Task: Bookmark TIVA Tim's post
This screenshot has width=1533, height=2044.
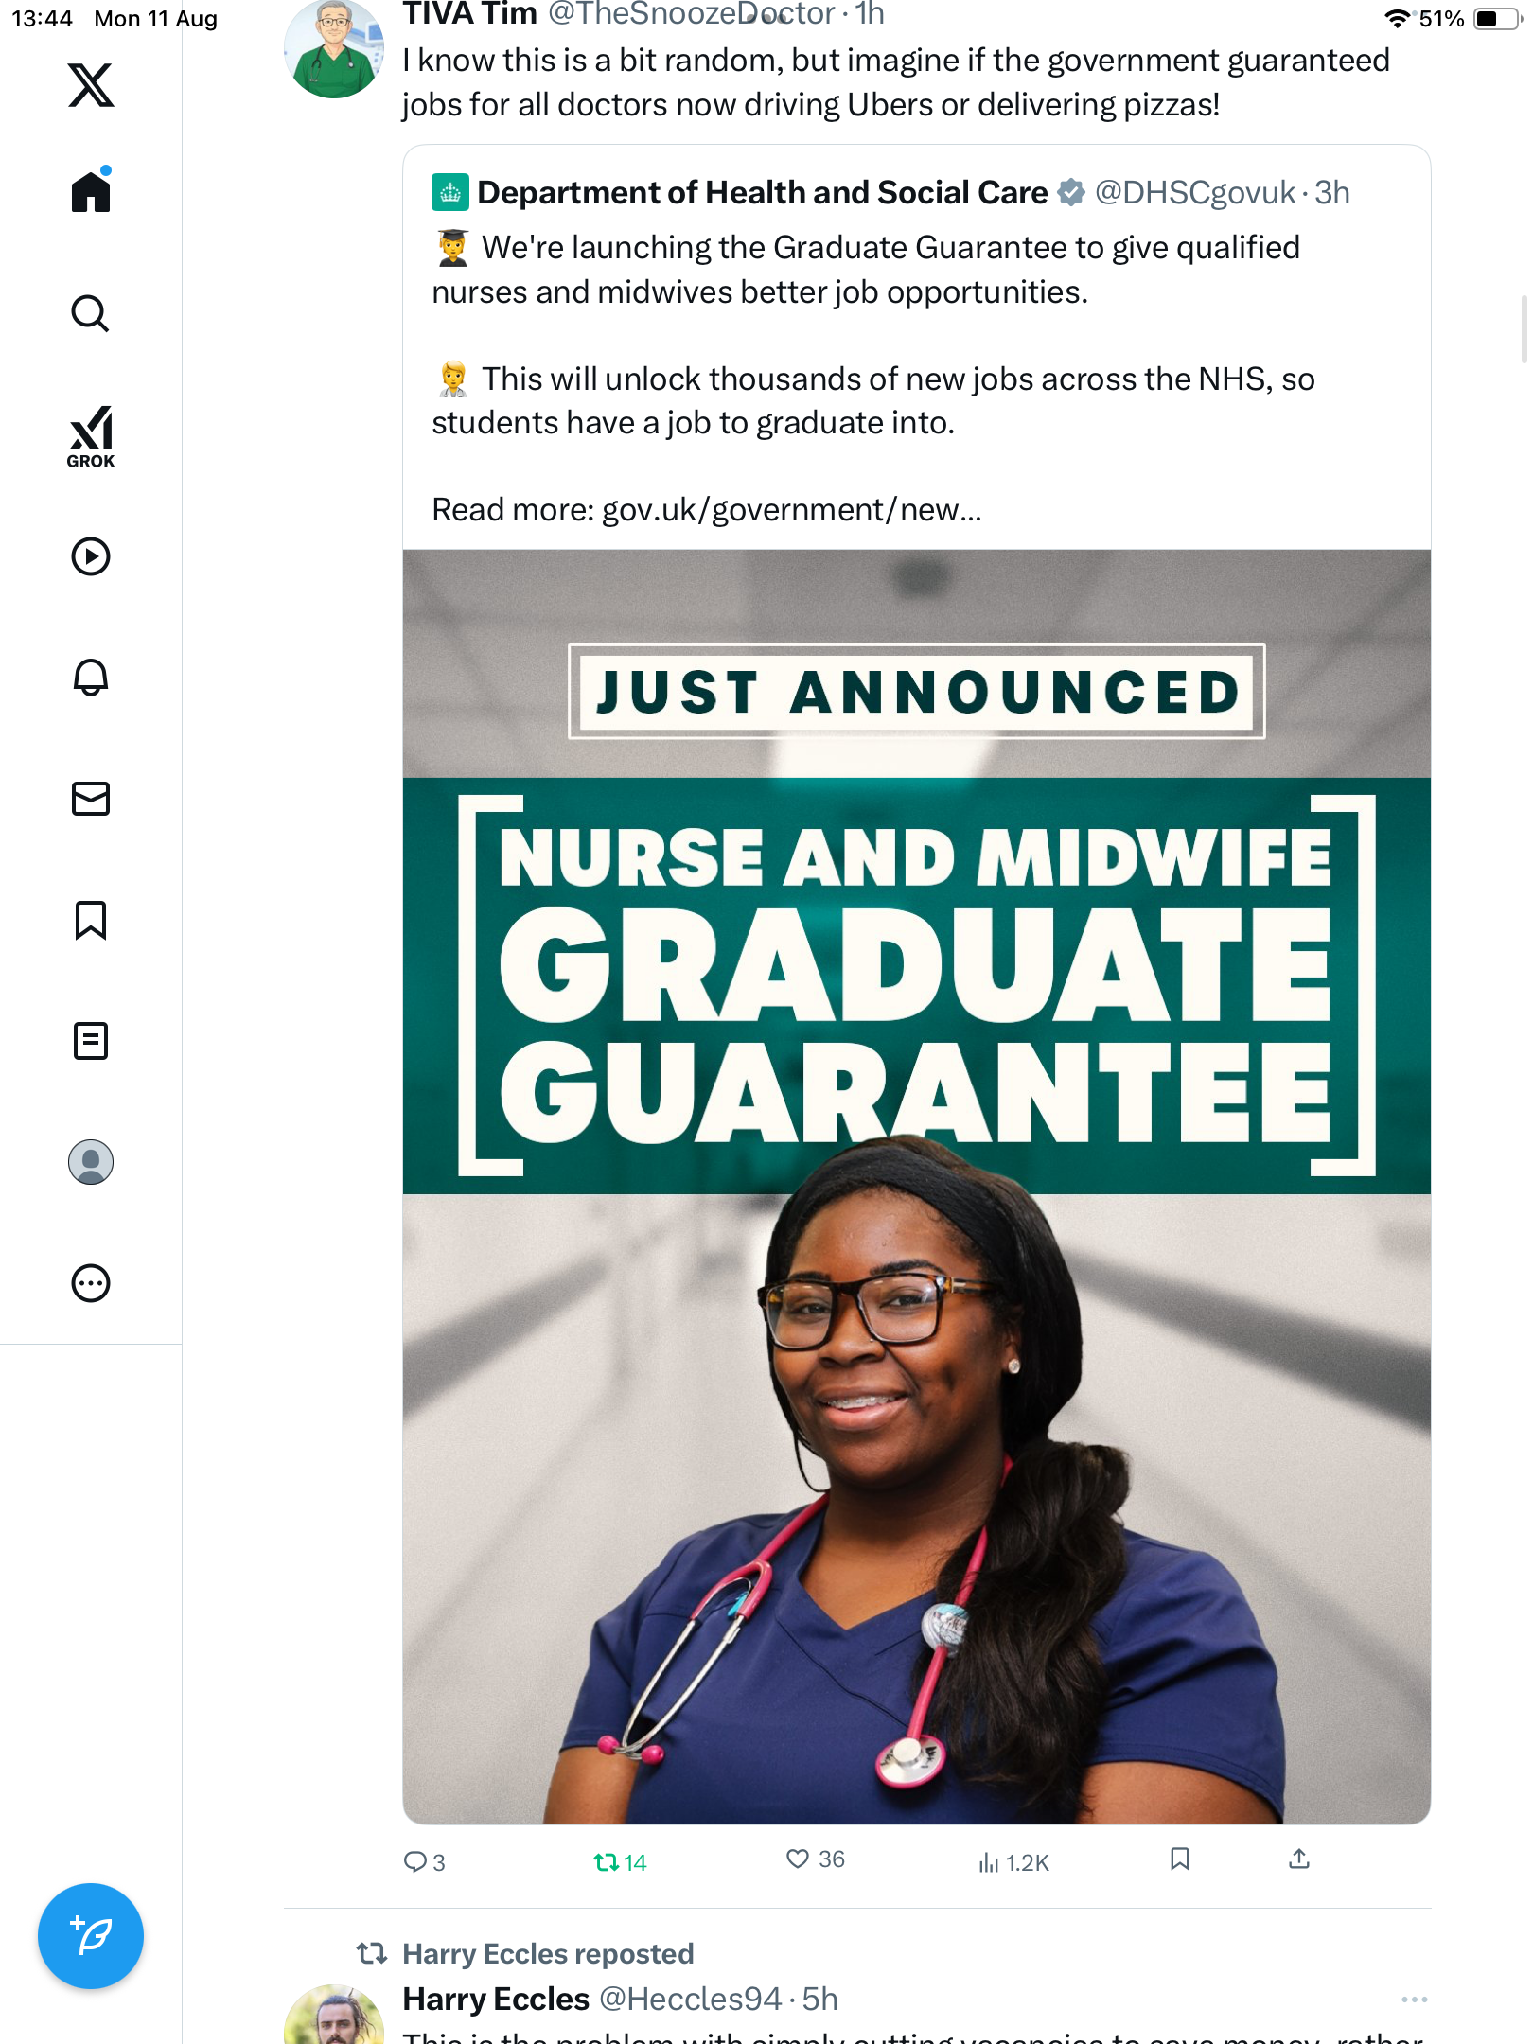Action: tap(1179, 1859)
